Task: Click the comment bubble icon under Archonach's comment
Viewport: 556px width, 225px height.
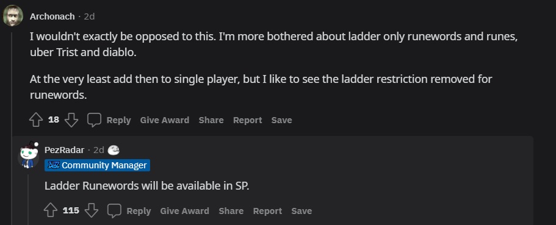Action: 95,120
